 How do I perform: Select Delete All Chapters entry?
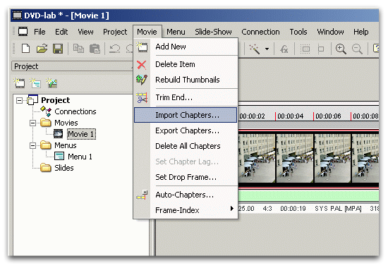click(x=186, y=146)
